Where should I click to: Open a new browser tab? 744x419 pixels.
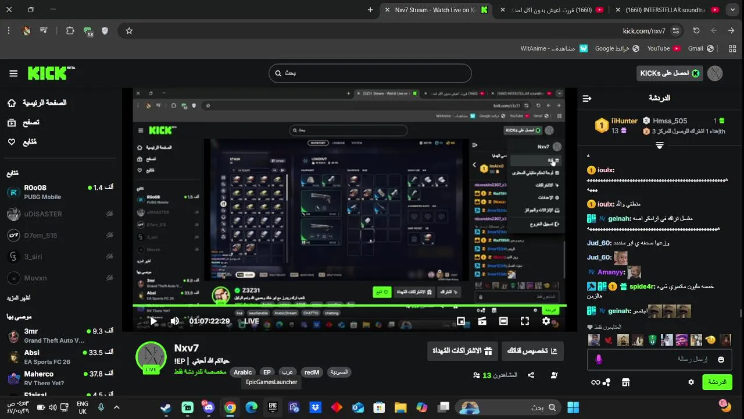click(370, 10)
